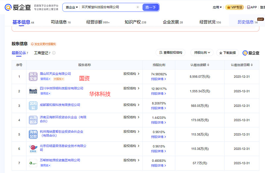Clear the search box with the X icon
This screenshot has width=265, height=173.
pos(138,7)
